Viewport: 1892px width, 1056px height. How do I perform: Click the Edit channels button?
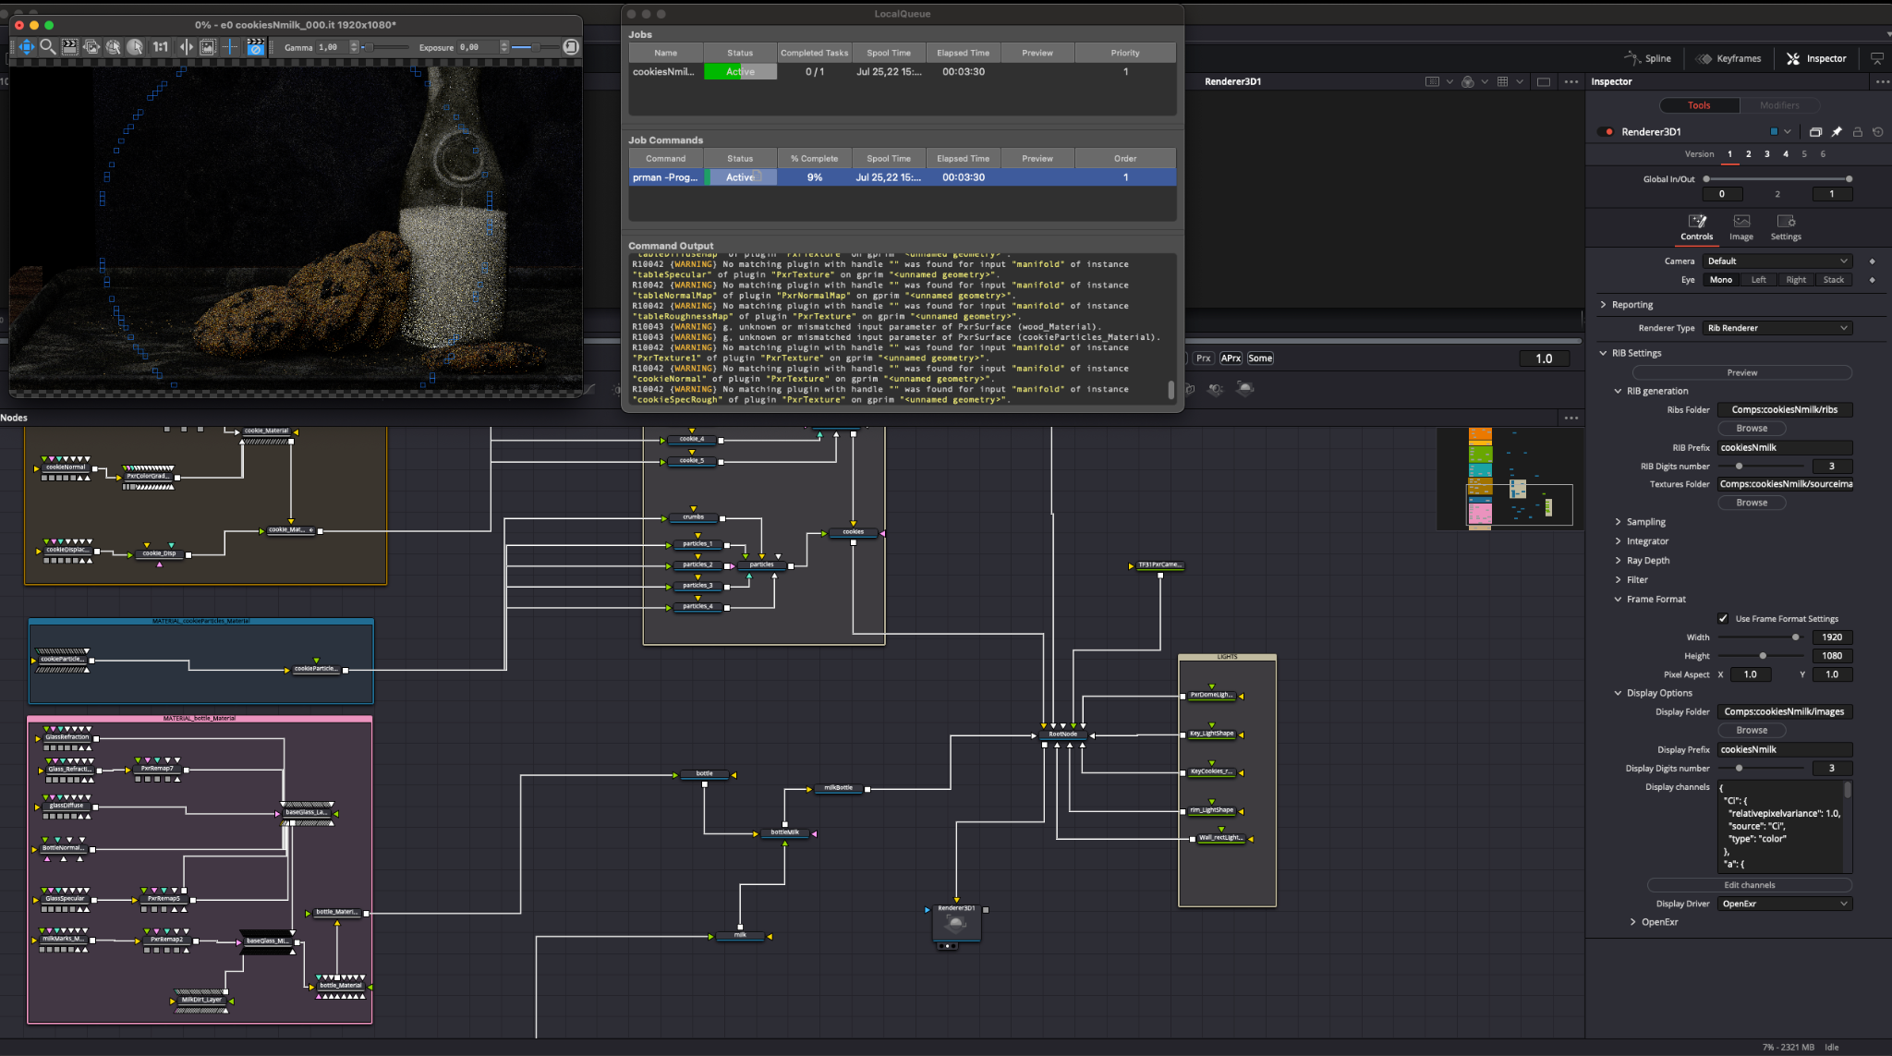pyautogui.click(x=1750, y=885)
